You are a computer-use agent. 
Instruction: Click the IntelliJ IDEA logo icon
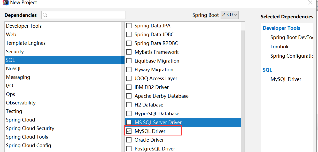(x=6, y=2)
